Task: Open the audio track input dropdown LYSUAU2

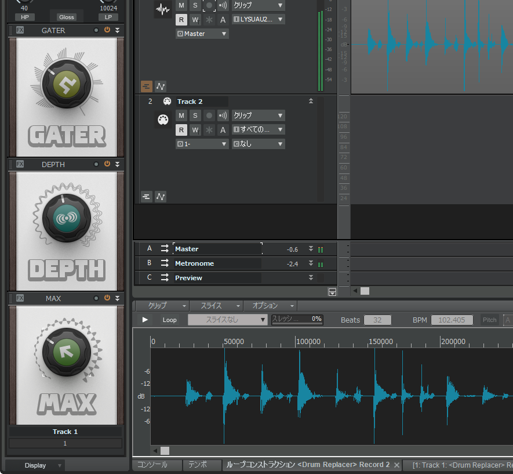Action: click(x=258, y=19)
